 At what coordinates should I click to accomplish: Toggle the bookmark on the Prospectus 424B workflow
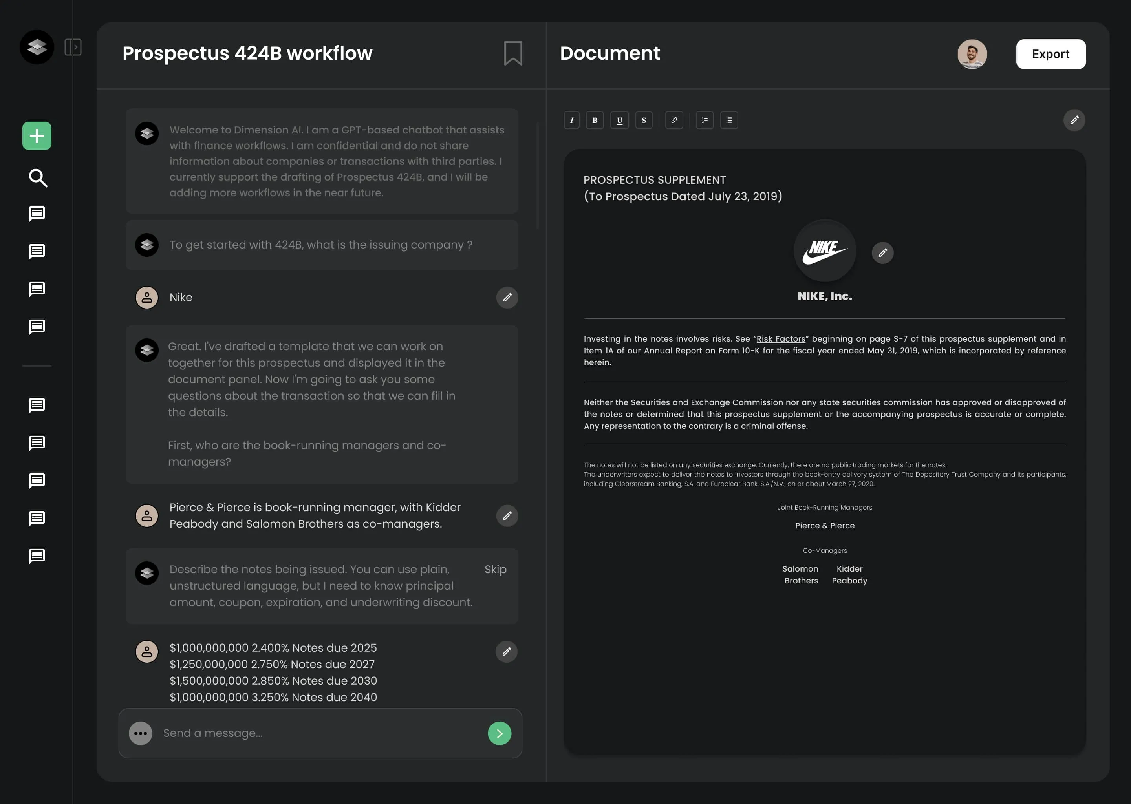pos(512,53)
